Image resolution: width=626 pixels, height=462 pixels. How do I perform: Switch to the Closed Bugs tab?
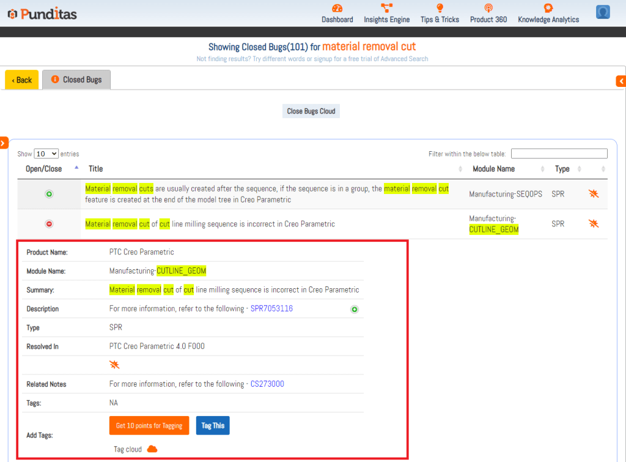(x=76, y=80)
